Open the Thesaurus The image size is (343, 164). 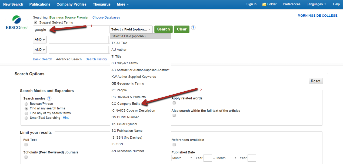click(x=102, y=4)
